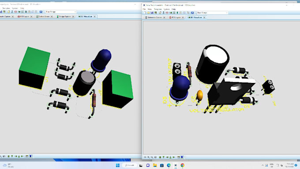This screenshot has width=300, height=169.
Task: Open Microsoft Edge from taskbar
Action: pos(169,165)
